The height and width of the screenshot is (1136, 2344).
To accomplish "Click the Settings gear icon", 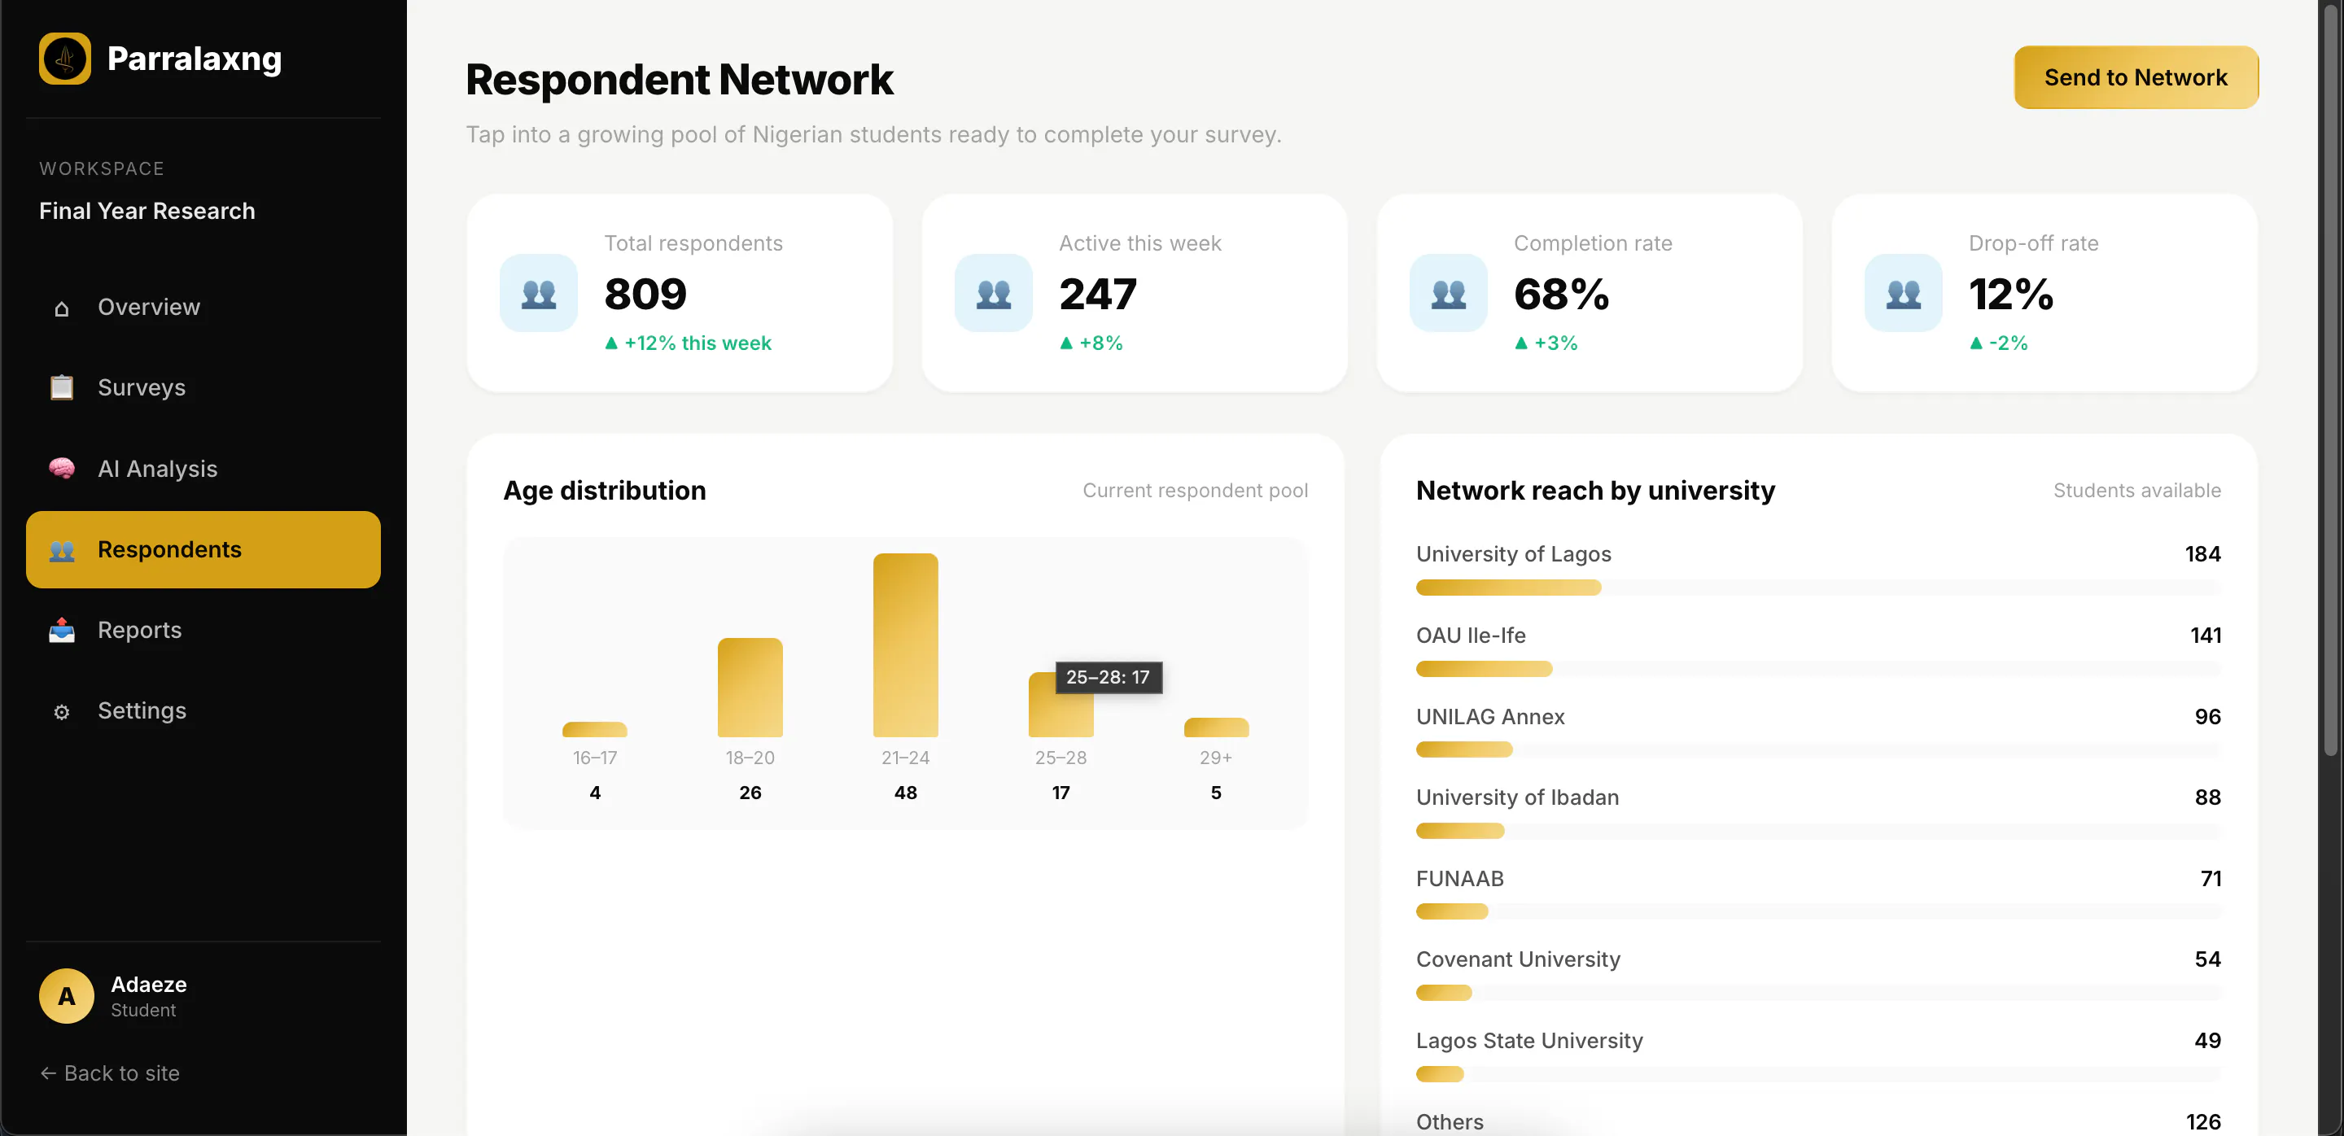I will tap(62, 711).
